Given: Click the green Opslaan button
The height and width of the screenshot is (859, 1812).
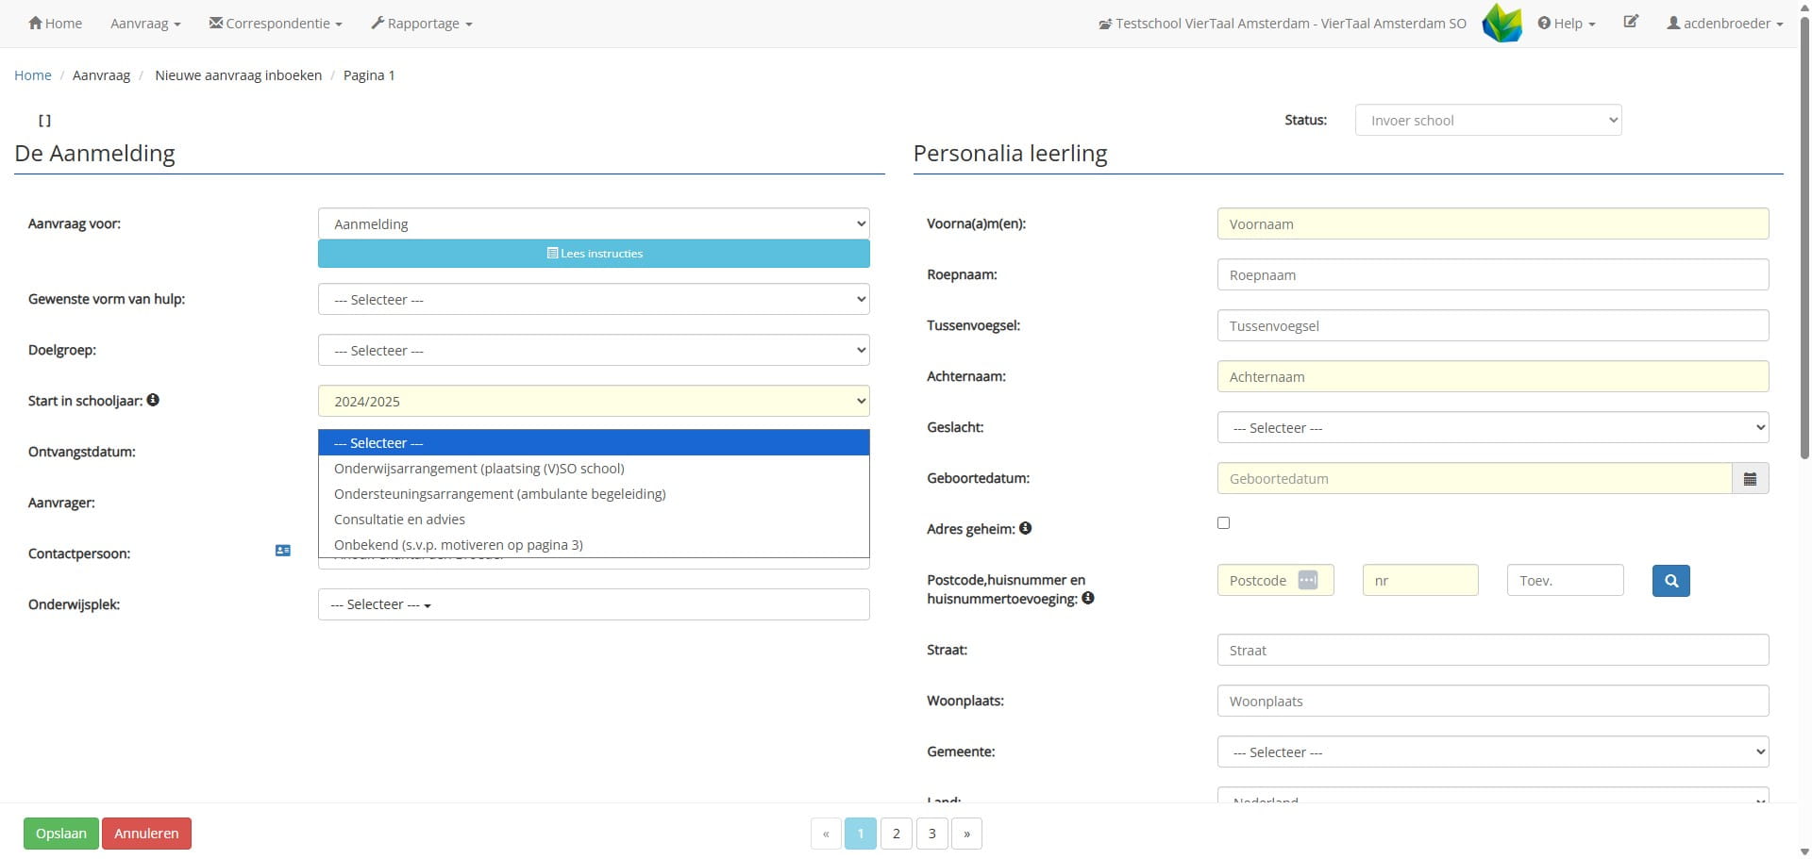Looking at the screenshot, I should click(61, 834).
